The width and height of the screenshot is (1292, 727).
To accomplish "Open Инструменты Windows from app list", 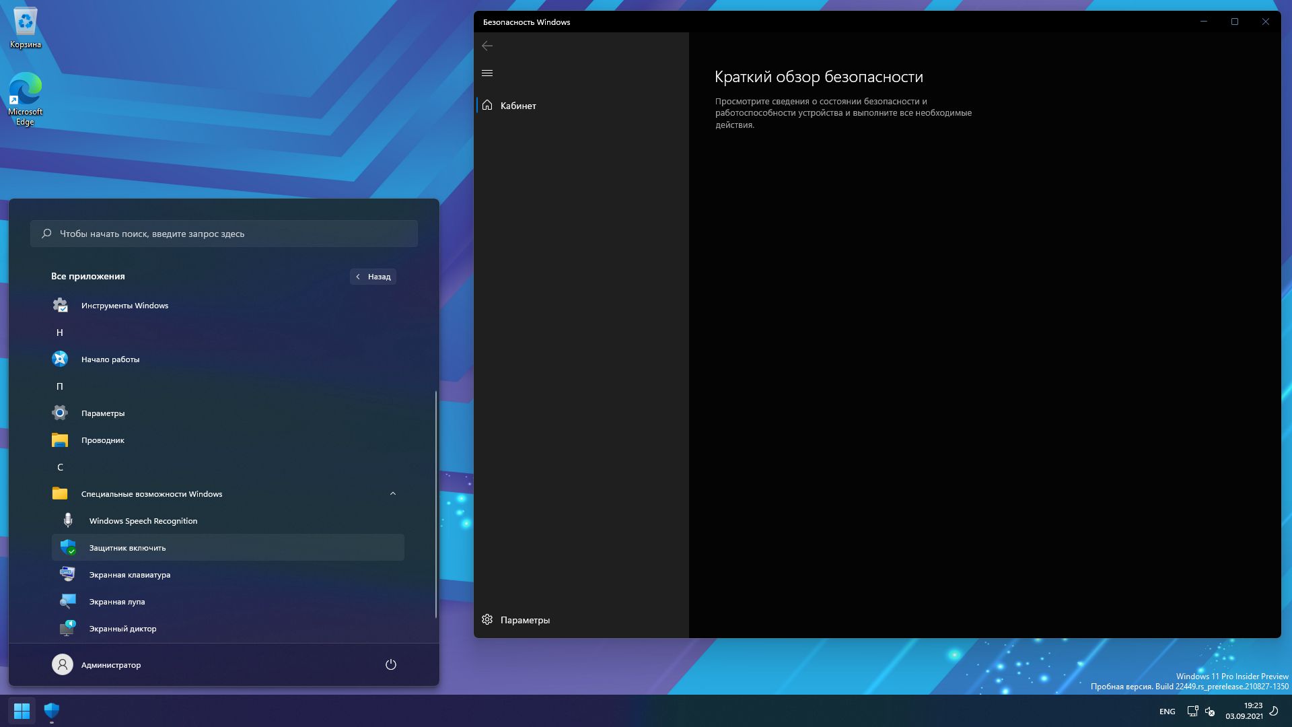I will pos(124,305).
